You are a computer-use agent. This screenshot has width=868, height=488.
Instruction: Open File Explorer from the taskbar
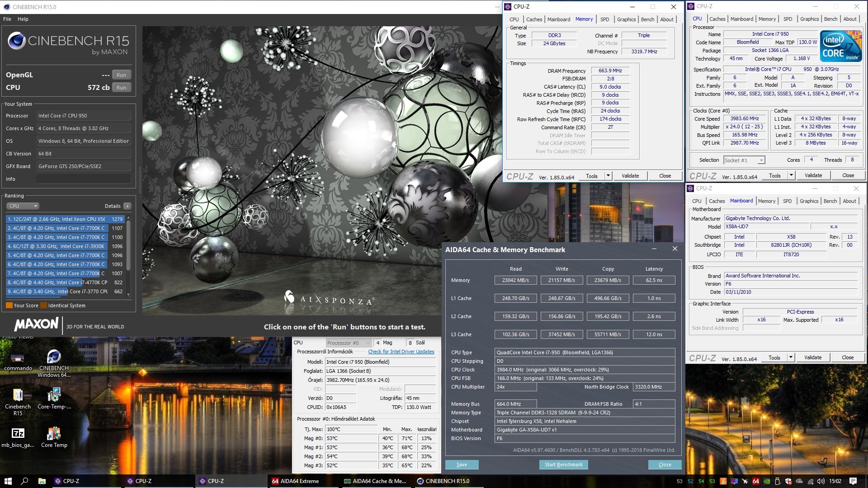point(42,481)
